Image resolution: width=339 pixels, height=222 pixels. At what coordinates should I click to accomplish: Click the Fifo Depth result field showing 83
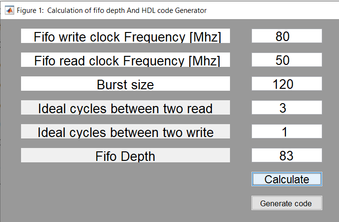click(287, 155)
